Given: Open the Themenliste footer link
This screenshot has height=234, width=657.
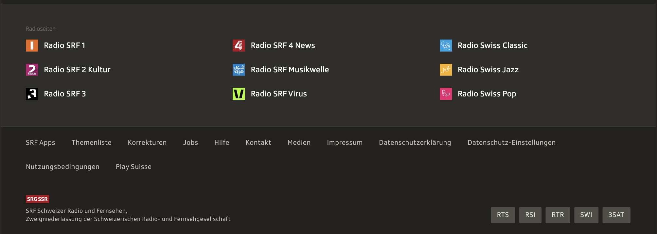Looking at the screenshot, I should click(x=92, y=142).
